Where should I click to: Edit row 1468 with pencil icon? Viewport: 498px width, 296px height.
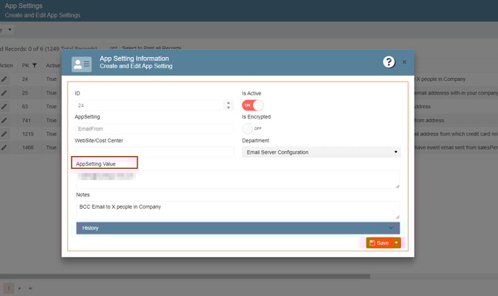(4, 148)
